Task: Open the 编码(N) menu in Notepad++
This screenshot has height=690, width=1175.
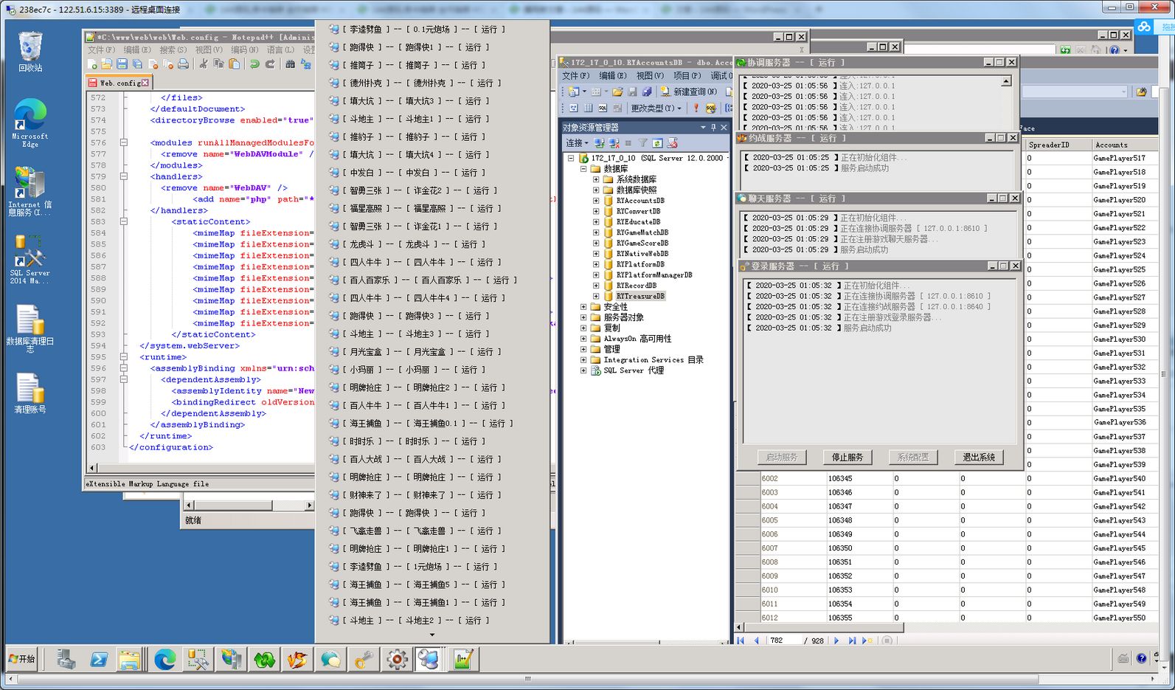Action: click(x=244, y=49)
